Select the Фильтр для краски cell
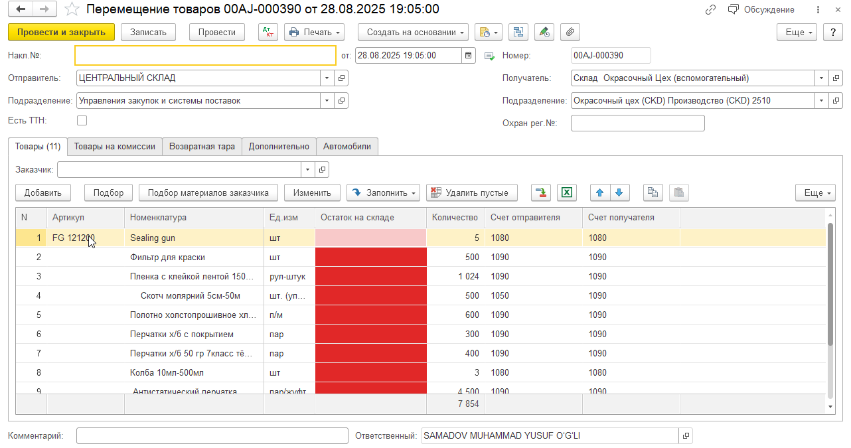 pyautogui.click(x=194, y=257)
